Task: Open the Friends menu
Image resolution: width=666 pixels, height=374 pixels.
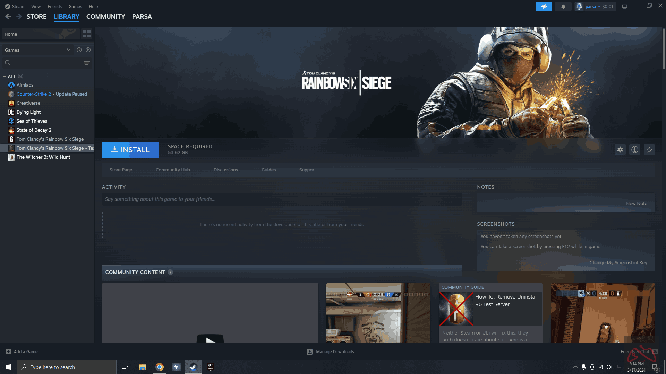Action: 54,7
